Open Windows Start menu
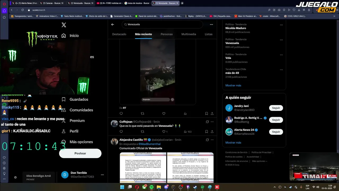This screenshot has height=191, width=339. (x=122, y=187)
